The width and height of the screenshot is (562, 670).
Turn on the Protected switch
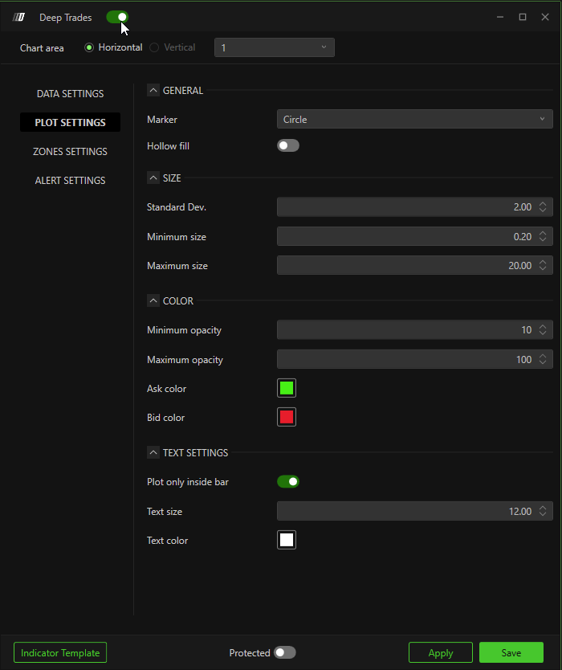285,653
